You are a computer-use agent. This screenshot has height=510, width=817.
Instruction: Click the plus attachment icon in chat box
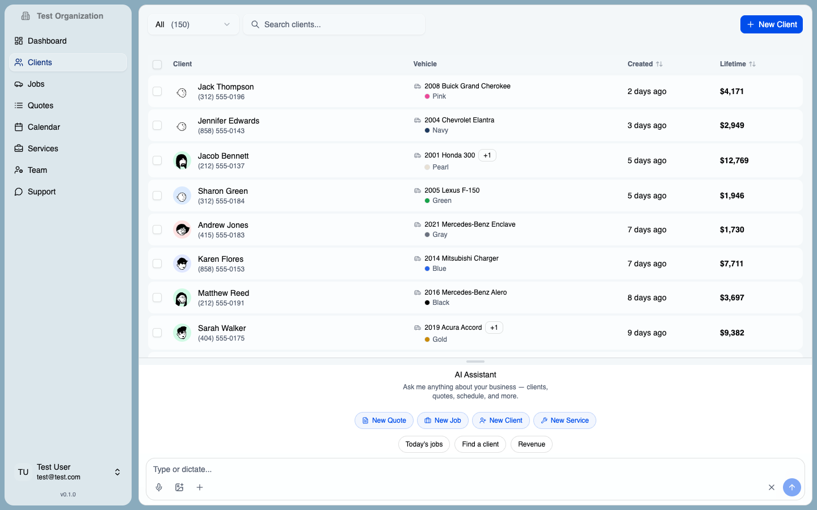tap(200, 487)
